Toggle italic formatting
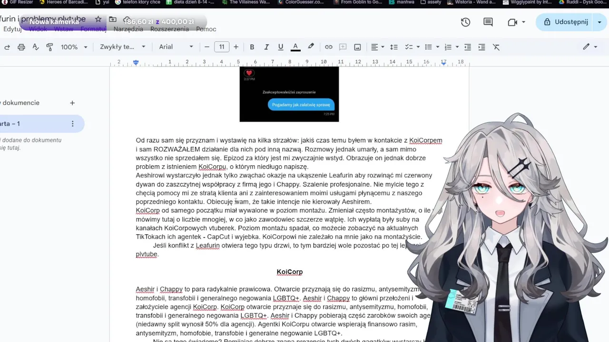The width and height of the screenshot is (609, 342). [x=266, y=47]
